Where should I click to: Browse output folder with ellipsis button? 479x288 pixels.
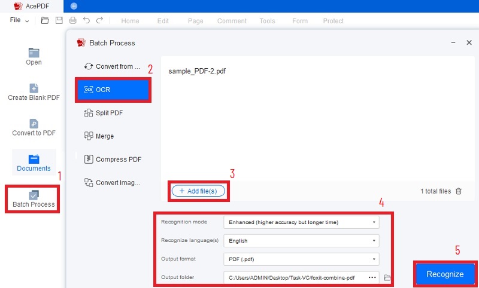tap(372, 277)
